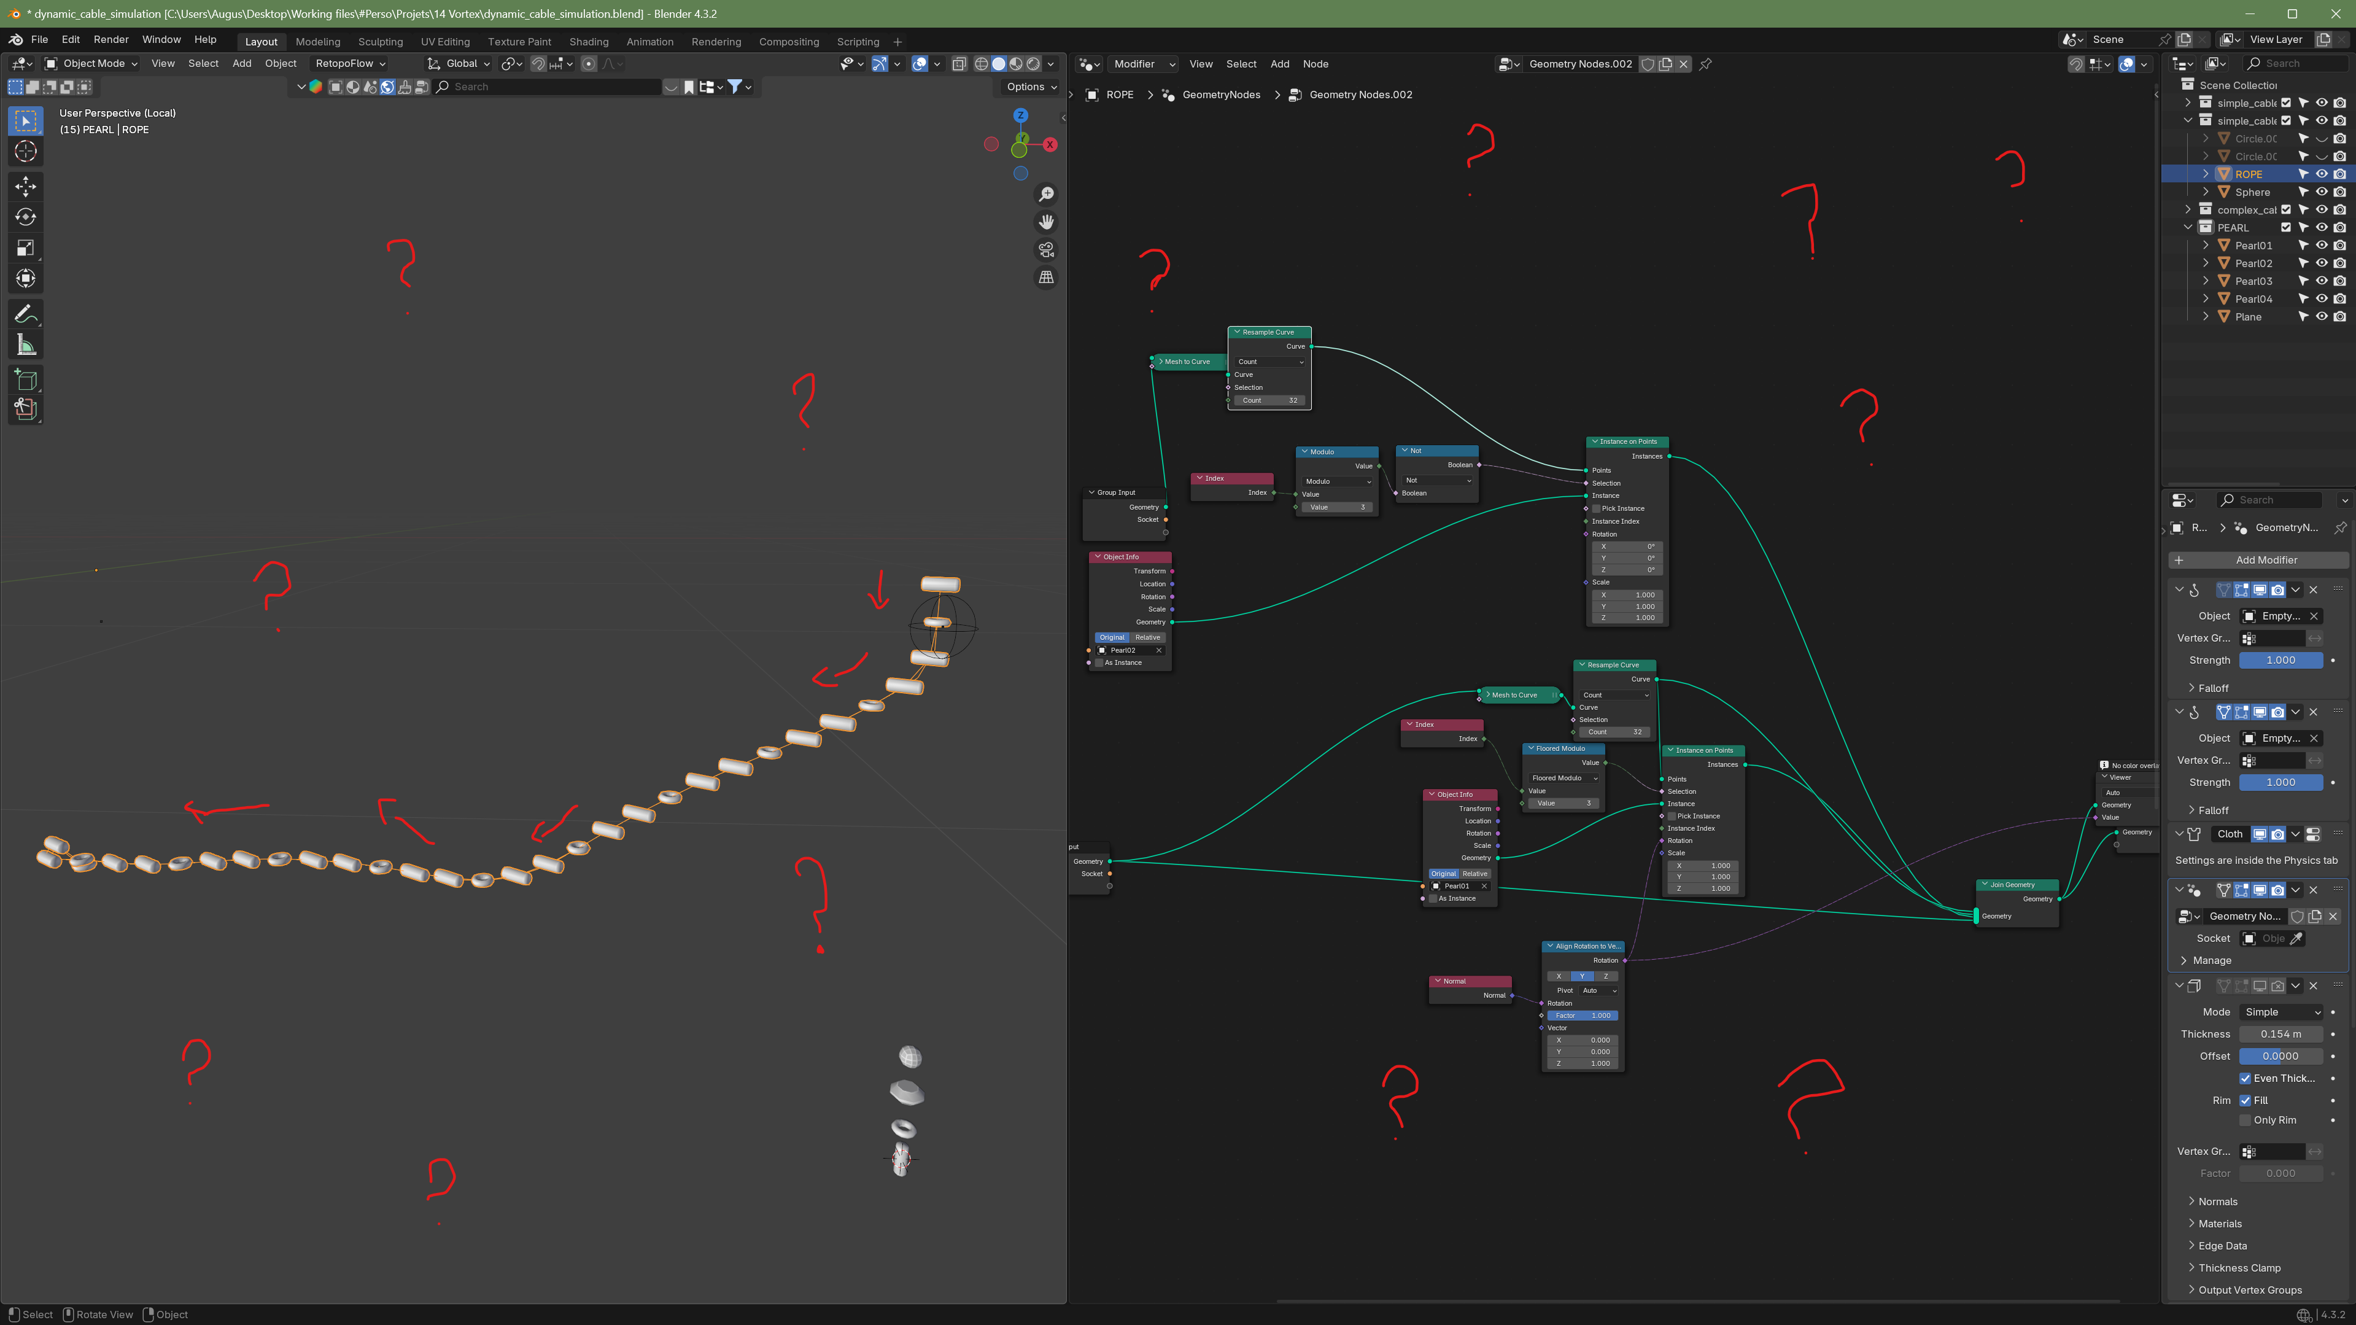Expand the Normals section in Solidify
This screenshot has width=2356, height=1325.
click(x=2217, y=1202)
